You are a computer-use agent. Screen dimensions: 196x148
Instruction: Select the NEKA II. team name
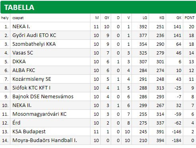point(22,105)
